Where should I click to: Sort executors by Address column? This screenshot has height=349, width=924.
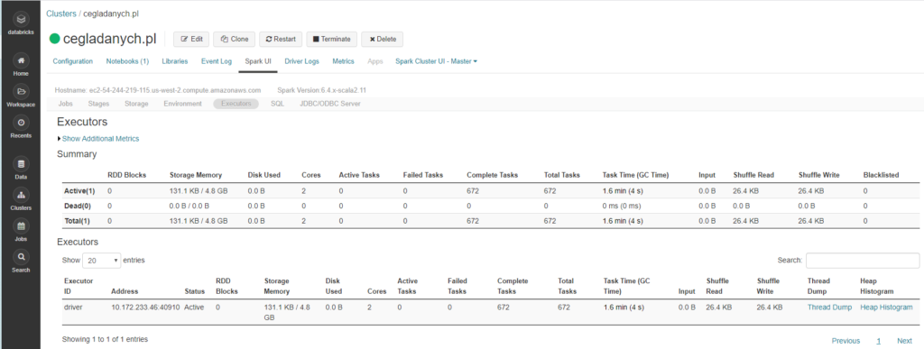point(125,291)
